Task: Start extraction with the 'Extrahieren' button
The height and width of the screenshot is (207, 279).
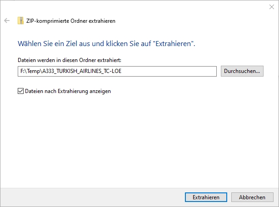Action: pyautogui.click(x=206, y=197)
